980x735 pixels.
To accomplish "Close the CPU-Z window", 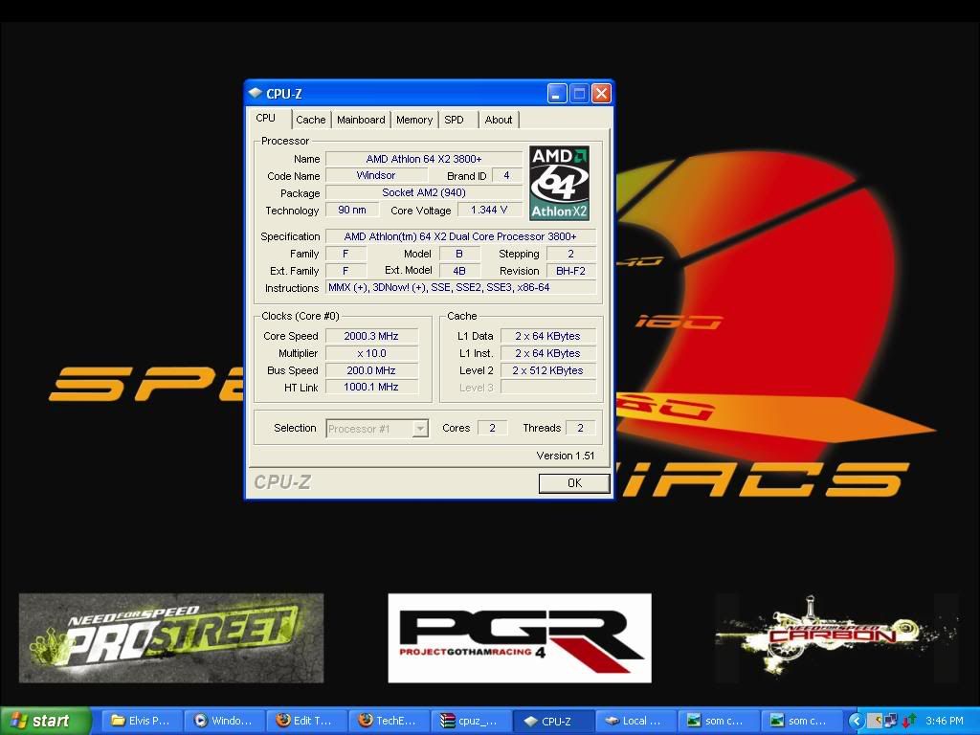I will [601, 94].
